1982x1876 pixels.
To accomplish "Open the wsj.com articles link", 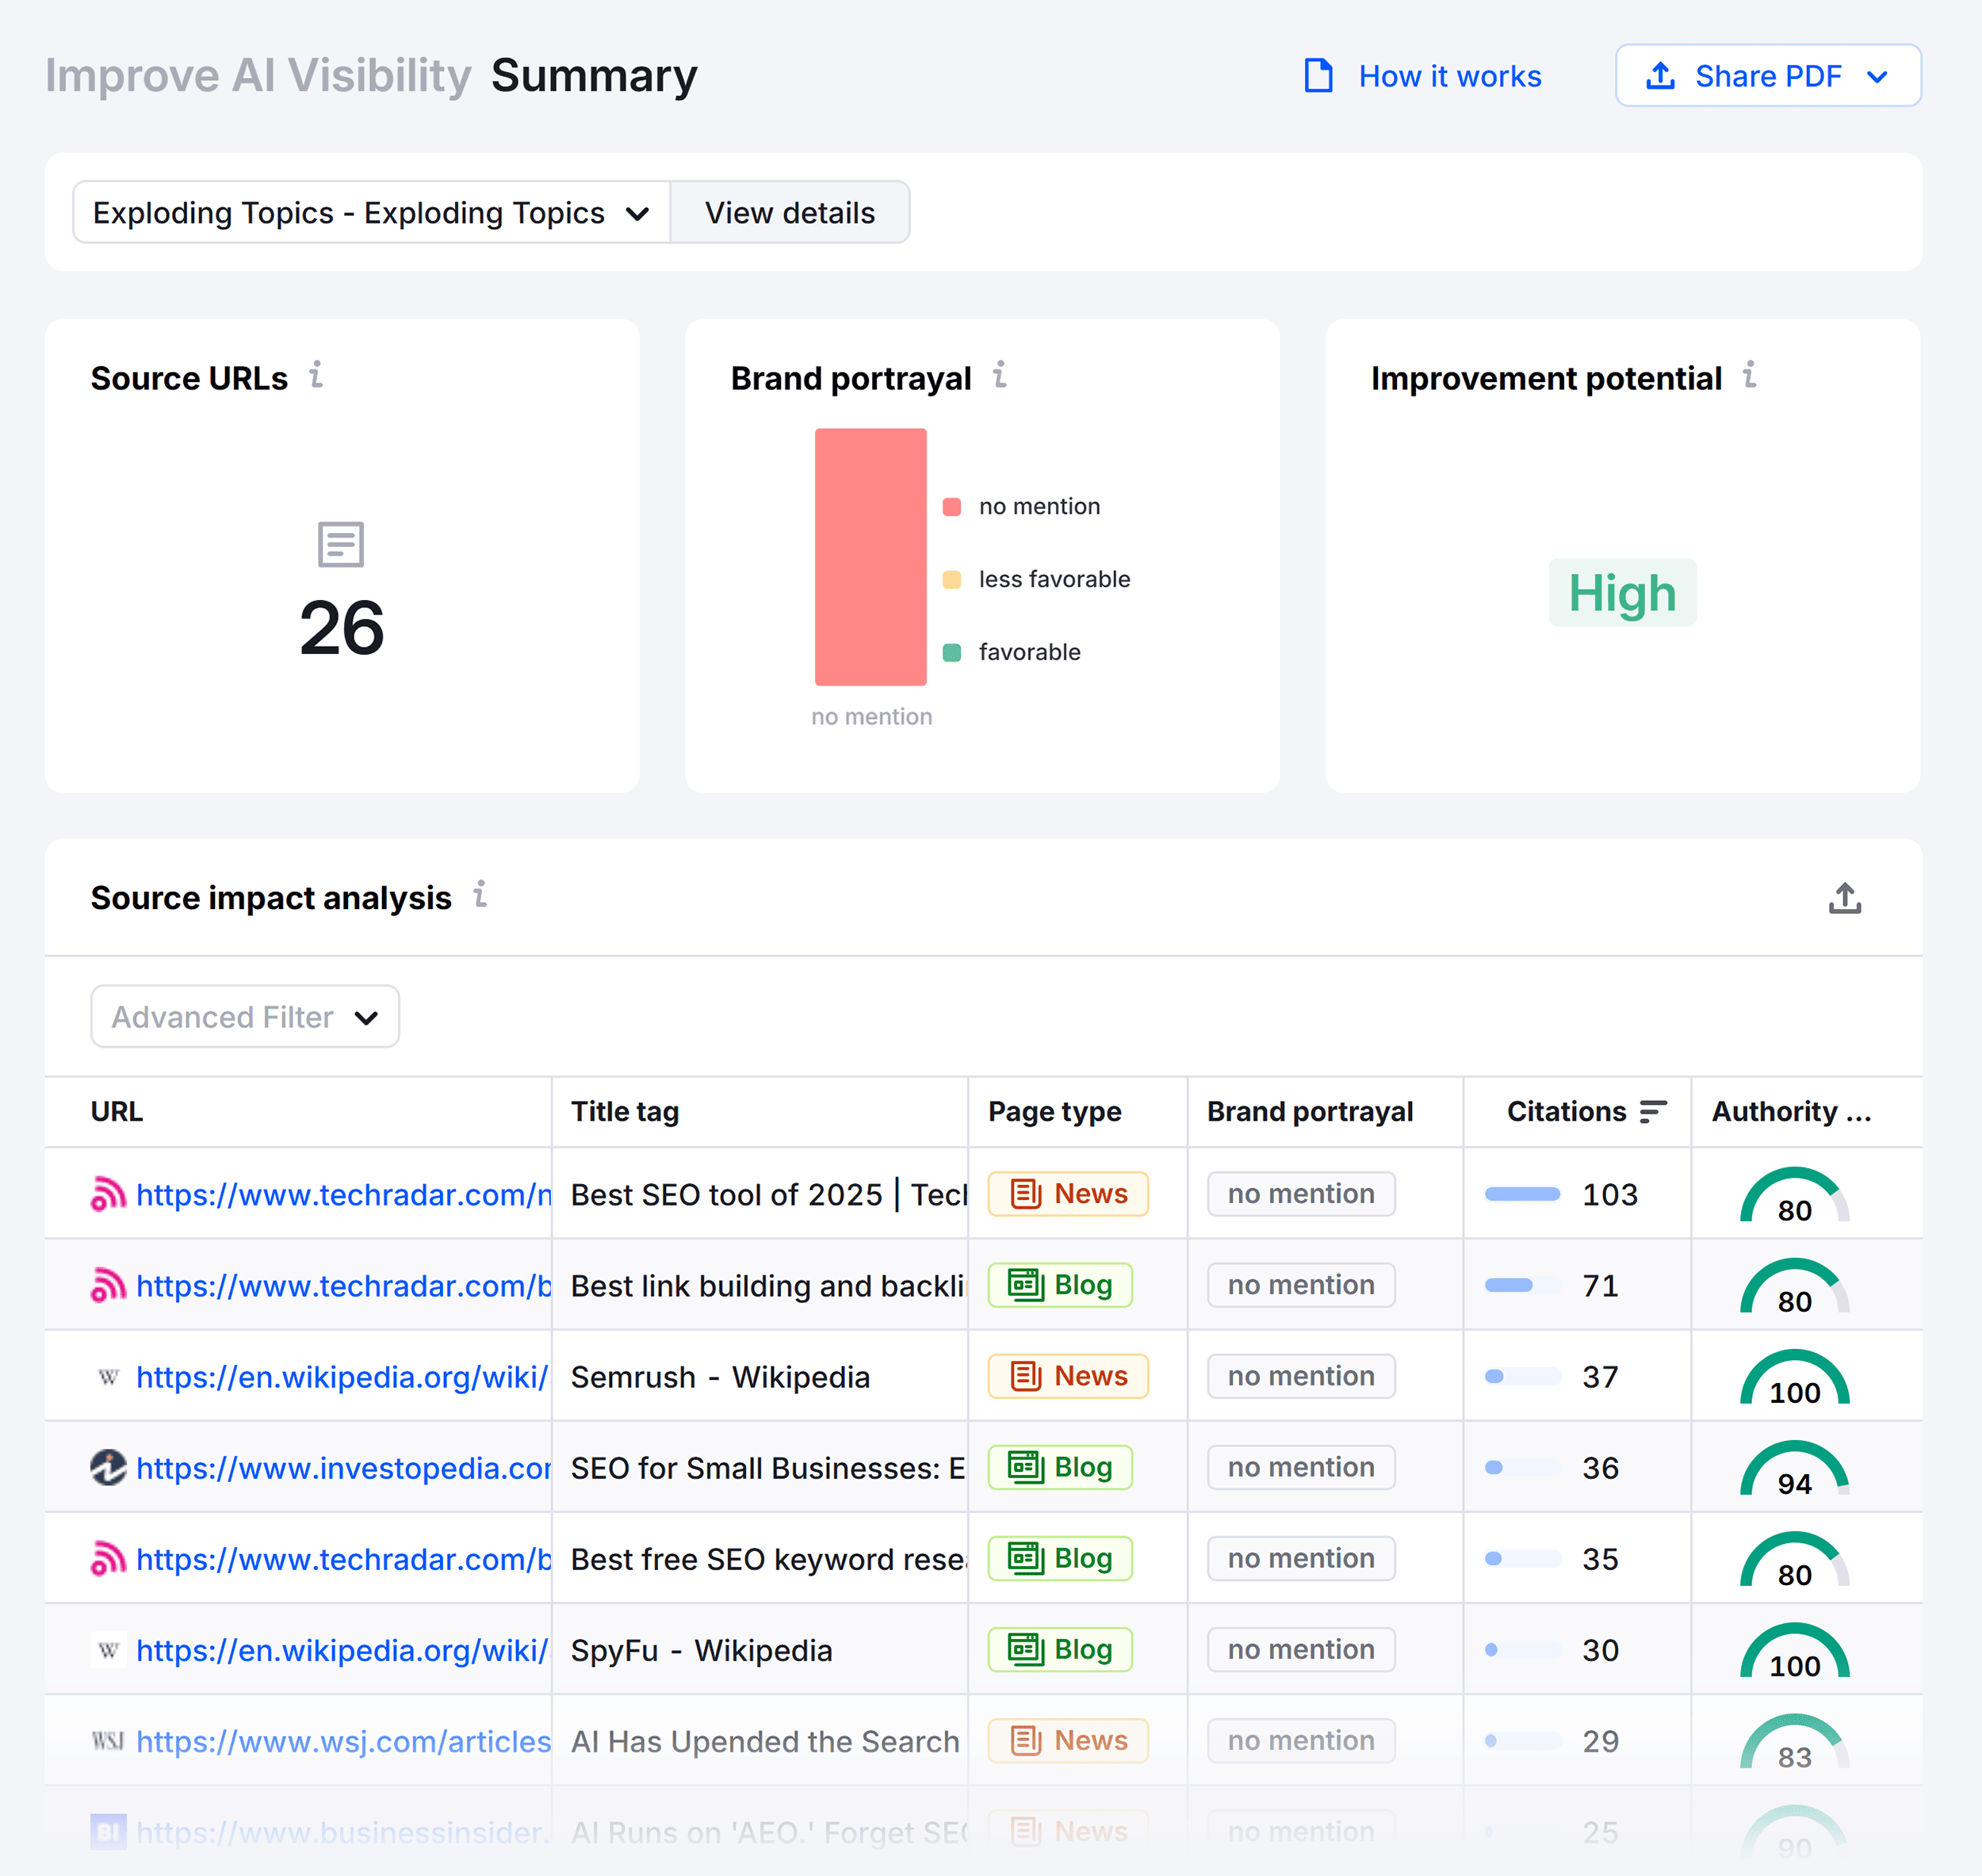I will (x=343, y=1741).
